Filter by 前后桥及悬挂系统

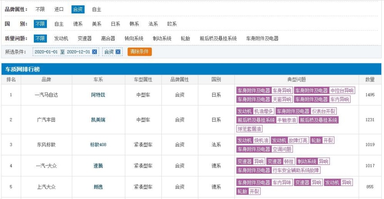point(218,38)
